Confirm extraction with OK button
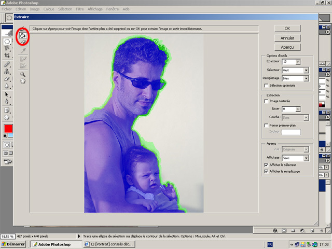This screenshot has width=332, height=249. click(x=287, y=29)
